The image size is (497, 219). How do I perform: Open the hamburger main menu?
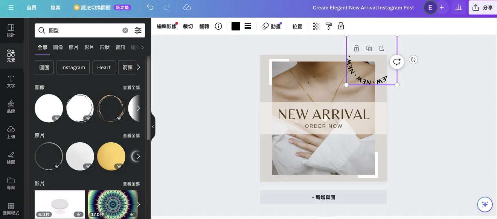coord(11,8)
